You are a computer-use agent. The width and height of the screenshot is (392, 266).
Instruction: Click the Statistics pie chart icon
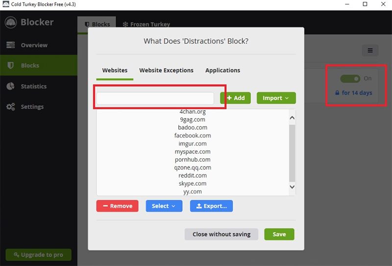pyautogui.click(x=11, y=86)
